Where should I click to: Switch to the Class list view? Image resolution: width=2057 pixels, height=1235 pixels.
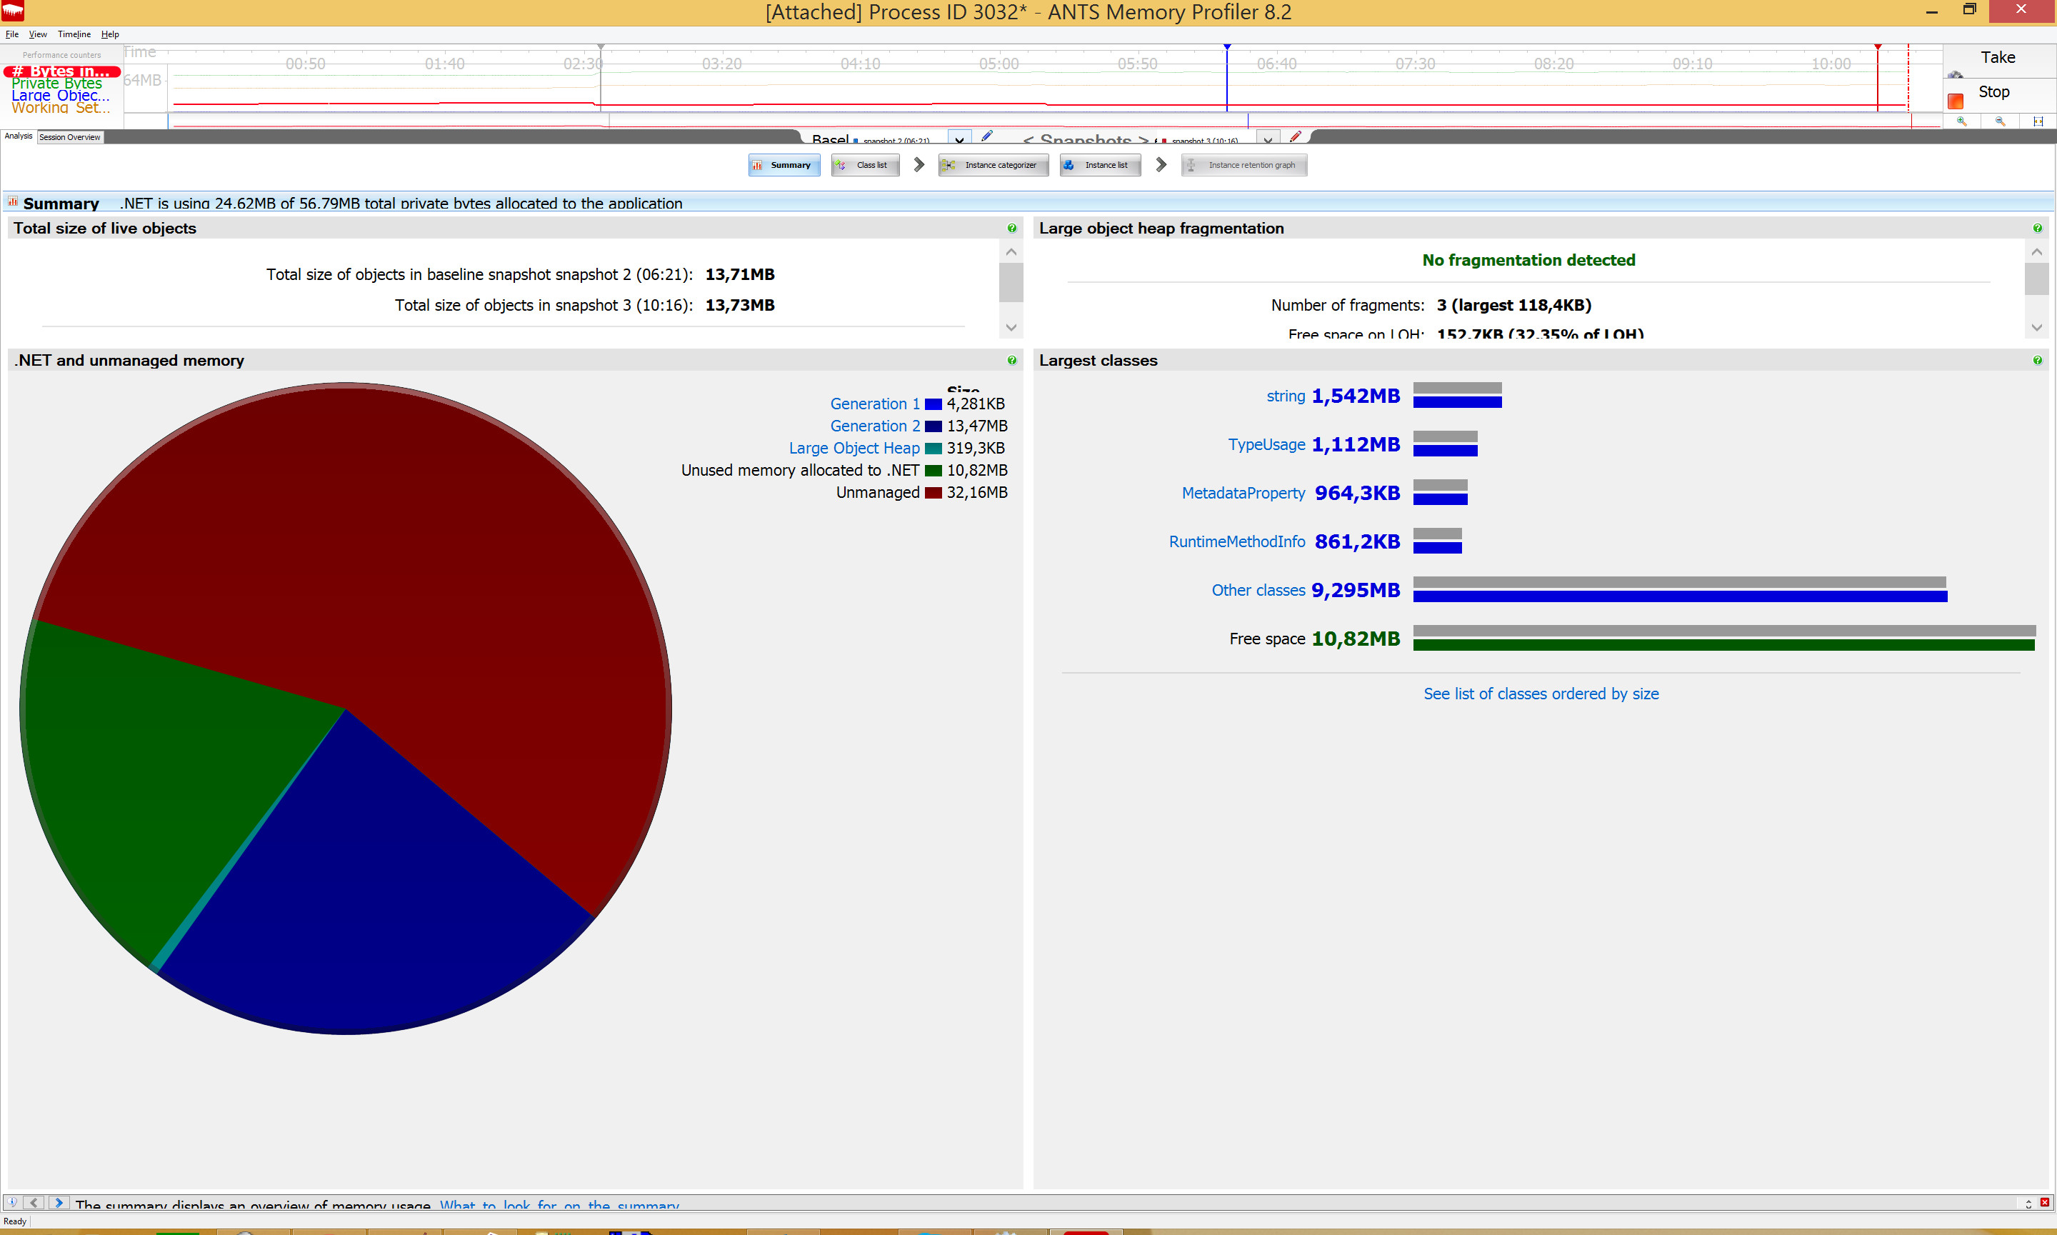[x=864, y=165]
